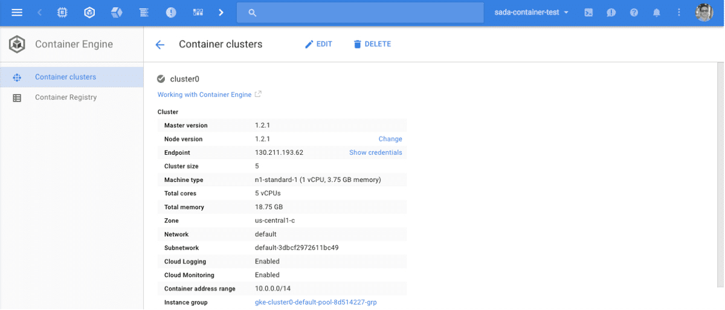Click the Total cores value 5 vCPUs
725x310 pixels.
268,193
